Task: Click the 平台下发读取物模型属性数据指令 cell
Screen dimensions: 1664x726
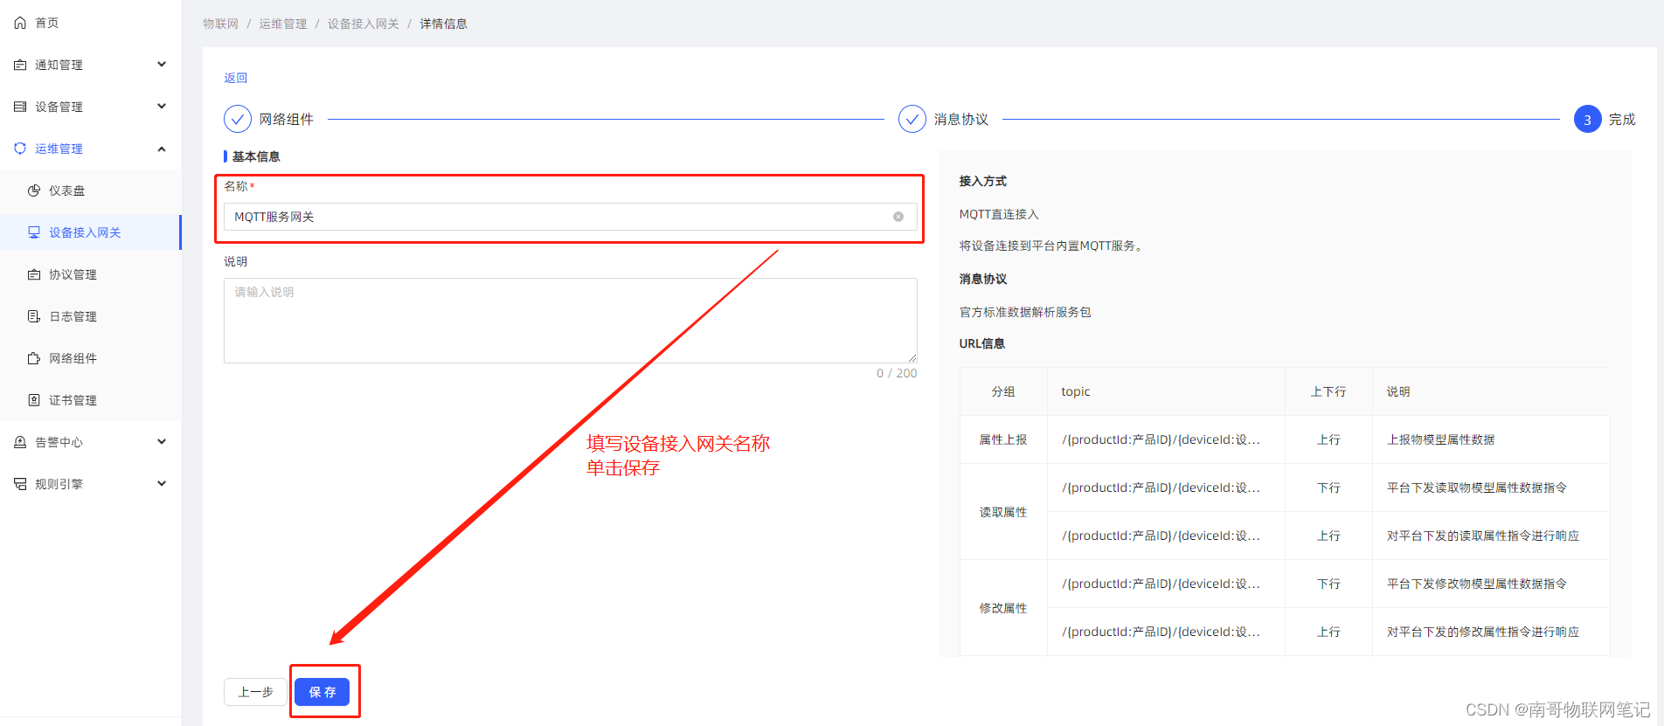Action: click(1491, 487)
